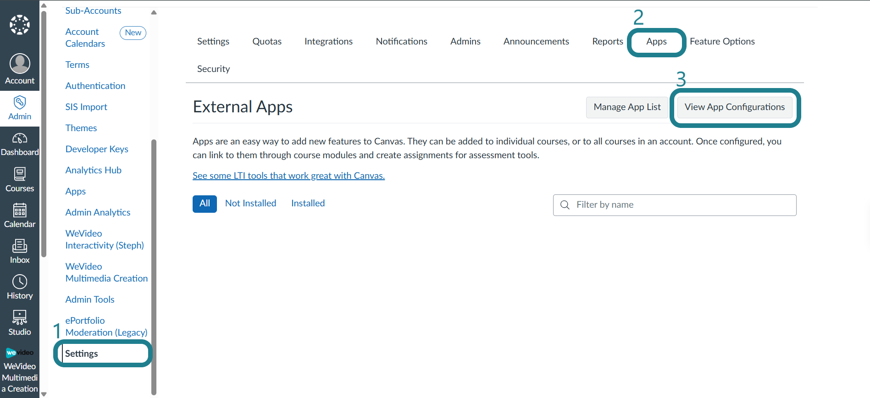Open Themes in account navigation

pos(81,128)
